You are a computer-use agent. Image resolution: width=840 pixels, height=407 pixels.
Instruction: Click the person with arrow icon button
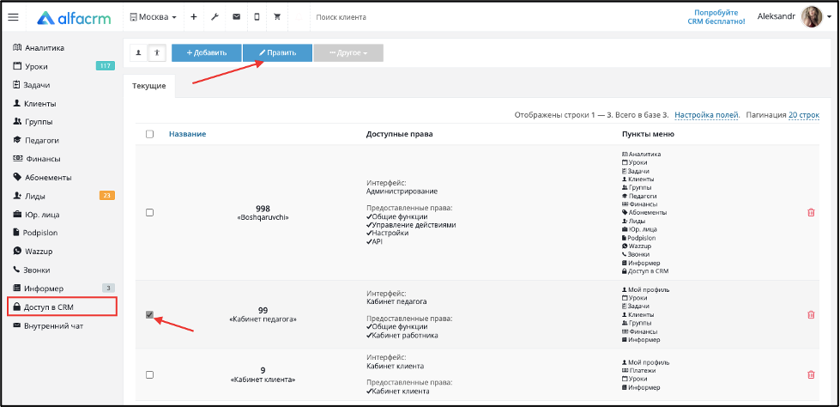(157, 52)
